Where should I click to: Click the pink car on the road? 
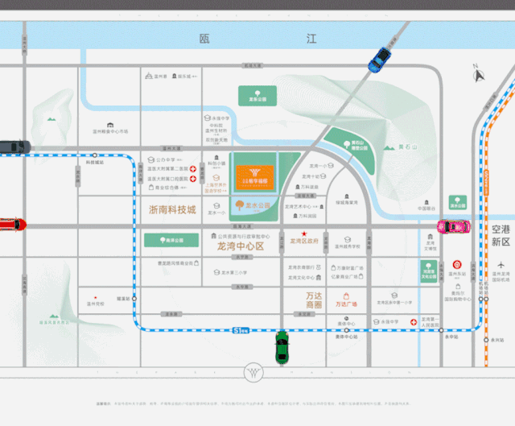click(453, 227)
